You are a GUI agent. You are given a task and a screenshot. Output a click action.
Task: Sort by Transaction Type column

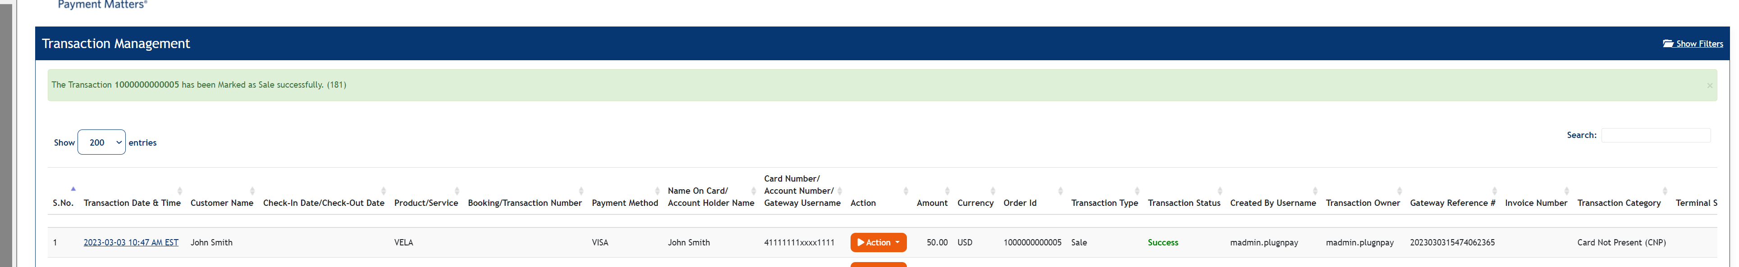(x=1104, y=202)
